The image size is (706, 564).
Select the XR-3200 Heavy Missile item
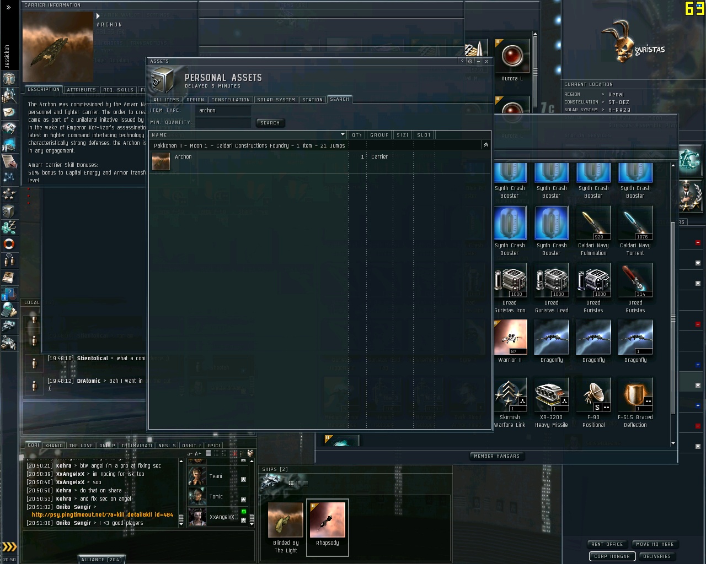coord(552,403)
